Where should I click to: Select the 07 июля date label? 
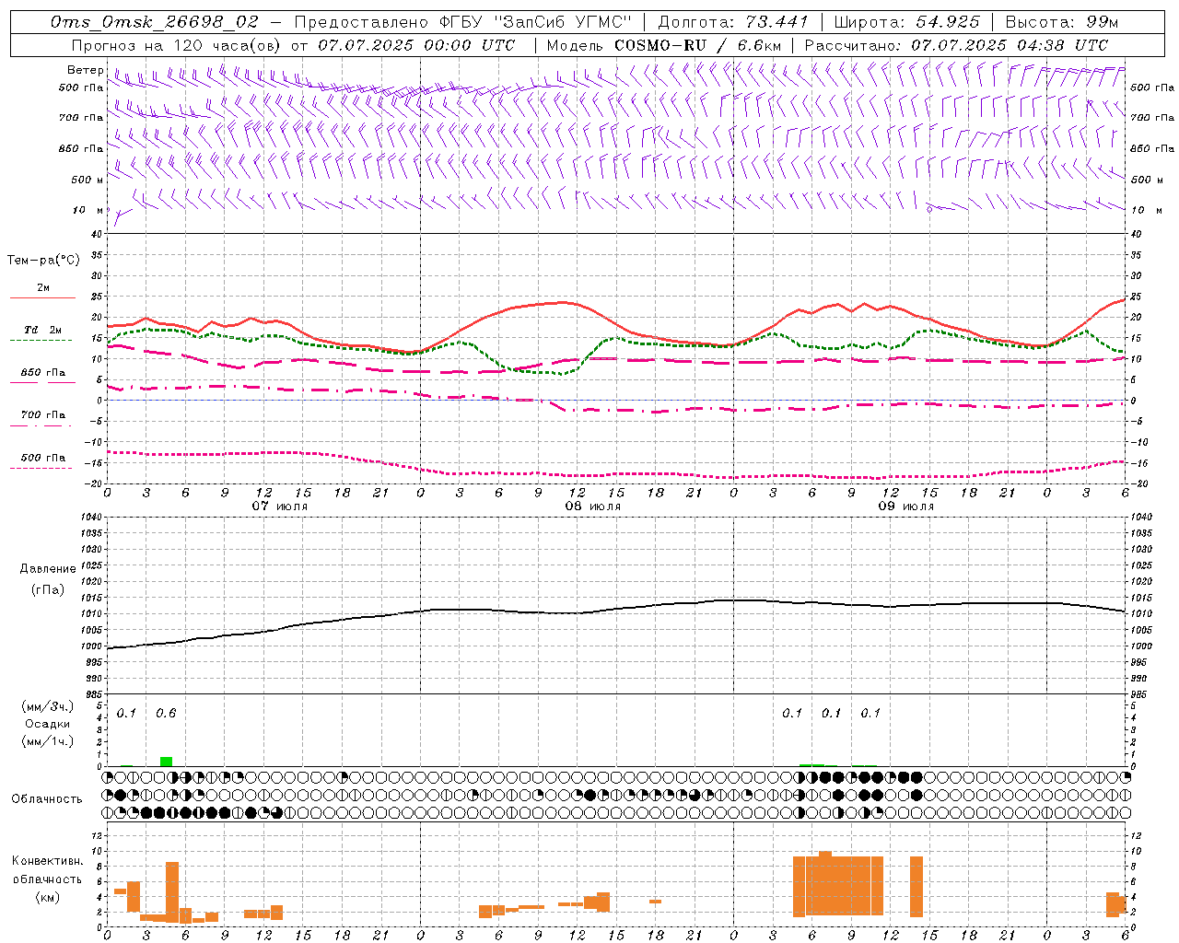click(280, 506)
